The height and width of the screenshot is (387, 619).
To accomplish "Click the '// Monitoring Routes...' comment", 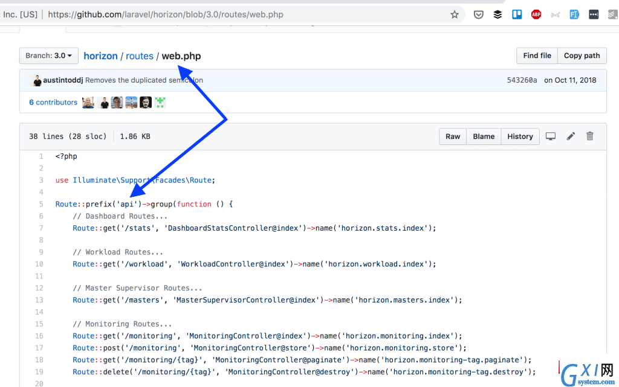I will tap(122, 324).
